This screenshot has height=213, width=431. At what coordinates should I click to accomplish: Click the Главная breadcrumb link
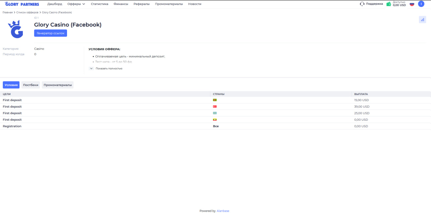[7, 12]
